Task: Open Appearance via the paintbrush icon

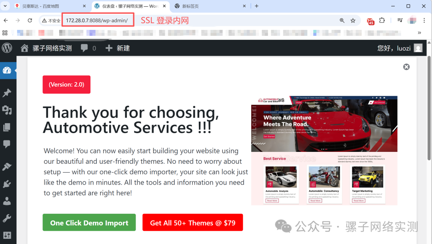Action: click(x=7, y=167)
